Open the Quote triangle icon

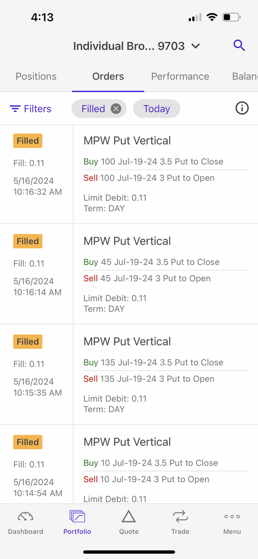point(128,516)
